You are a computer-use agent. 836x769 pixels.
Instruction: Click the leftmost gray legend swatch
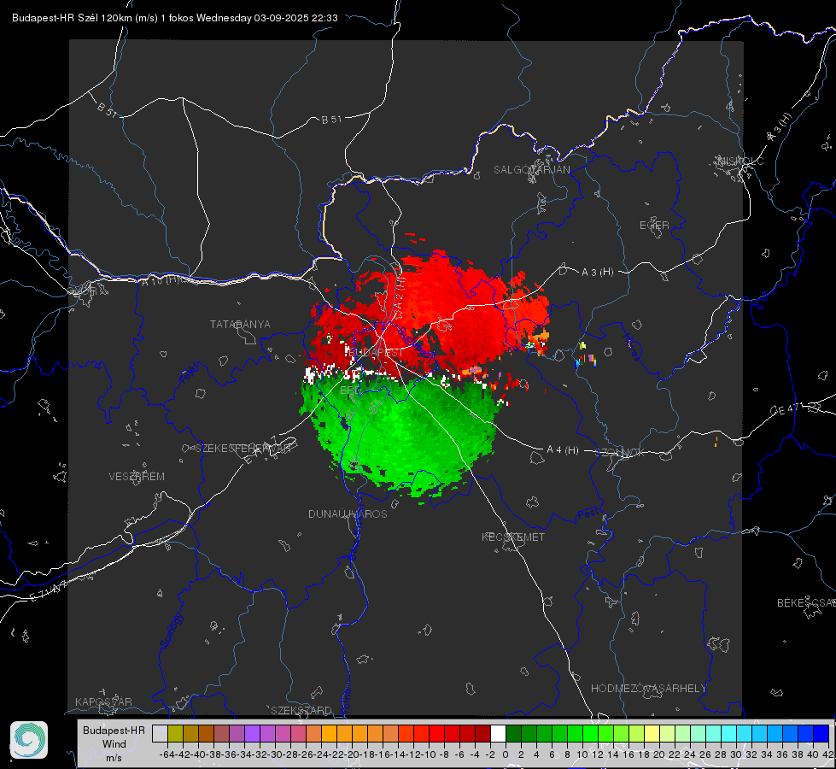[x=160, y=733]
